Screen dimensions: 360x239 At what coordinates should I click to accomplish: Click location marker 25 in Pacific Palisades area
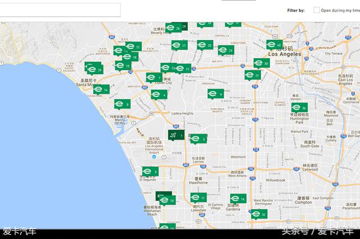[93, 68]
